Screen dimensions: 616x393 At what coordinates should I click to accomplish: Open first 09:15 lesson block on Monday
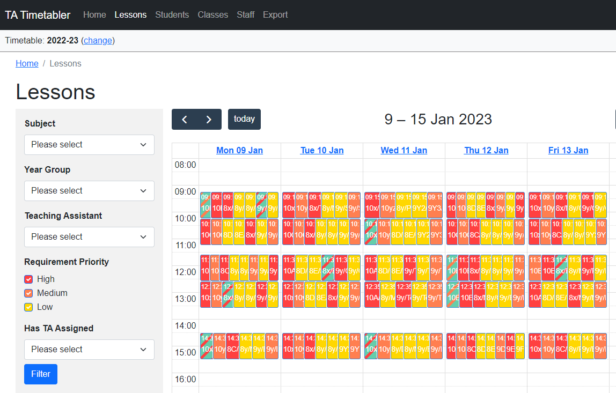[205, 205]
